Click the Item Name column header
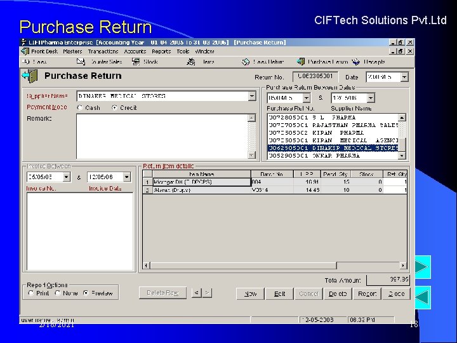 (x=202, y=174)
